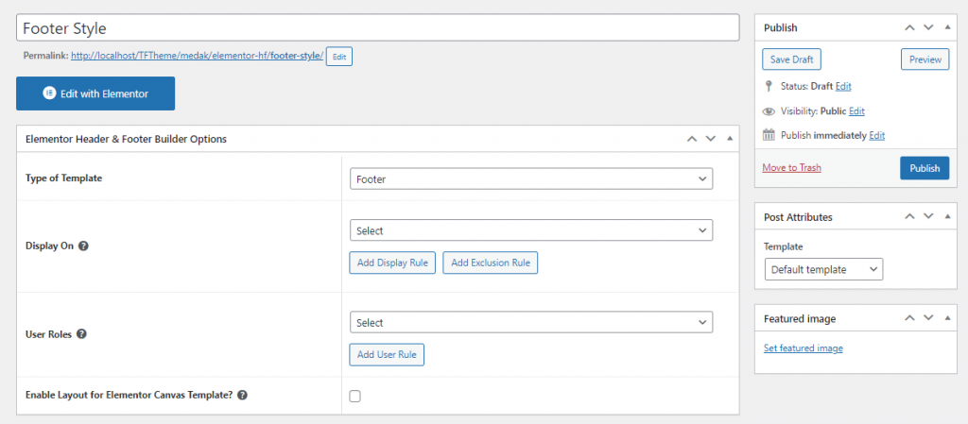Click the Display On help question icon

coord(83,246)
